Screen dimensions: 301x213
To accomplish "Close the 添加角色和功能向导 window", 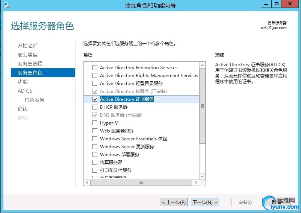I will [290, 4].
